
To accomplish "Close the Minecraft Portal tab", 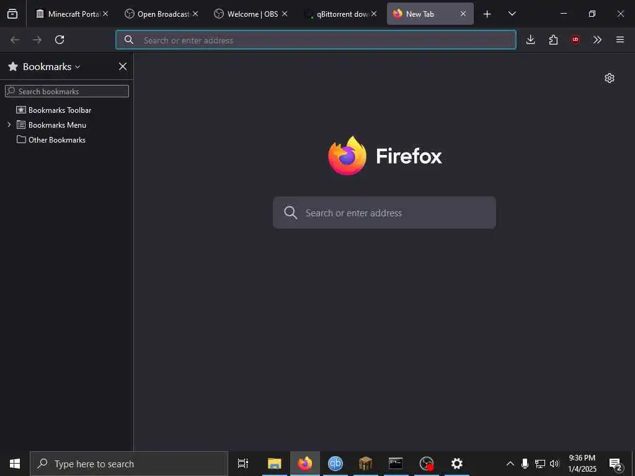I will click(105, 14).
